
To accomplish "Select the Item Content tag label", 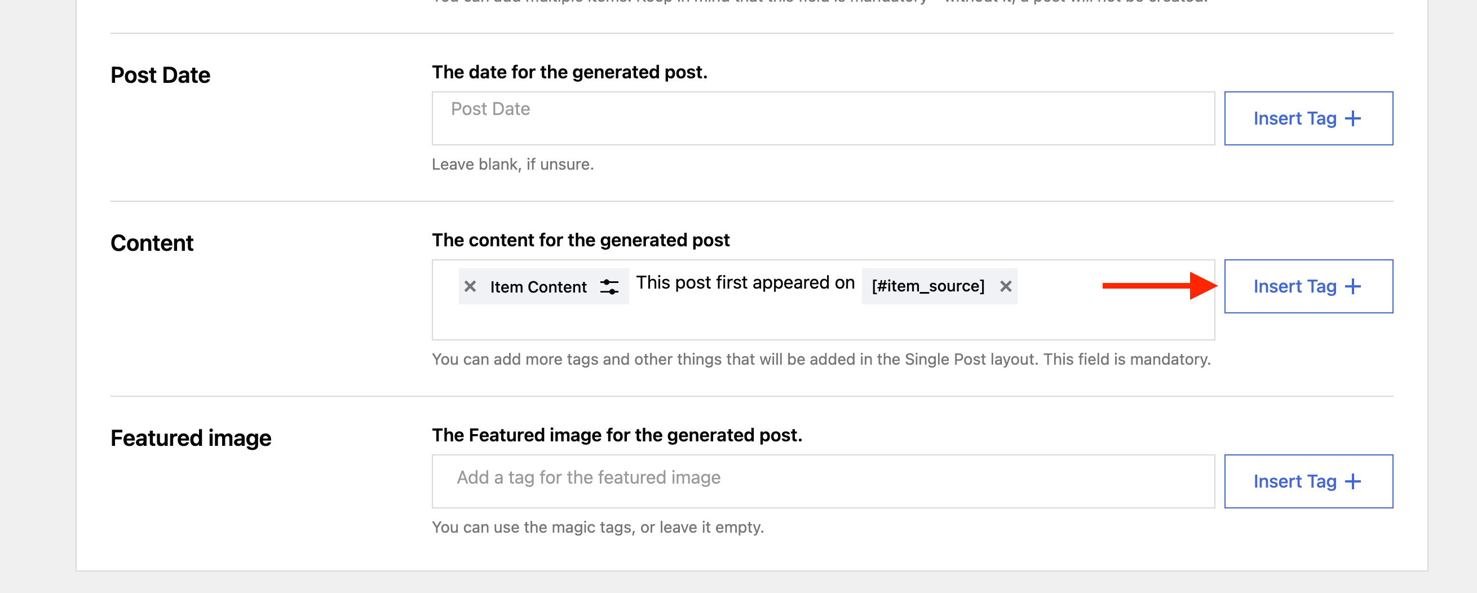I will click(x=538, y=287).
